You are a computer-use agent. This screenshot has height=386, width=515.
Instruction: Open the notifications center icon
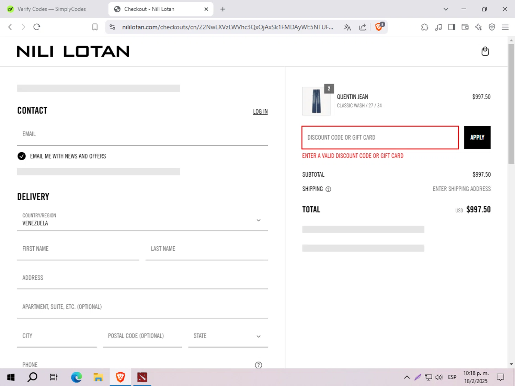tap(501, 377)
